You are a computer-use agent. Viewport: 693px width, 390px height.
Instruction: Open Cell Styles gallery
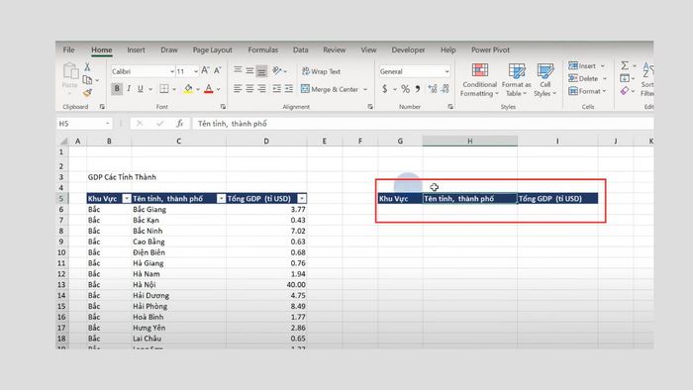[544, 80]
